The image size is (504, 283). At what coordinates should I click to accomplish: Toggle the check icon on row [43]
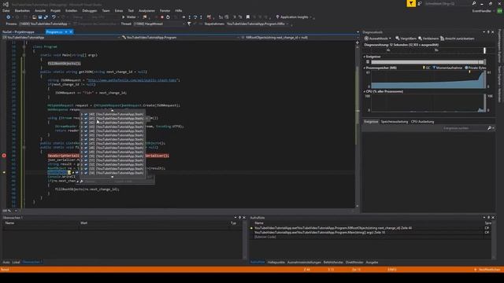pos(86,127)
